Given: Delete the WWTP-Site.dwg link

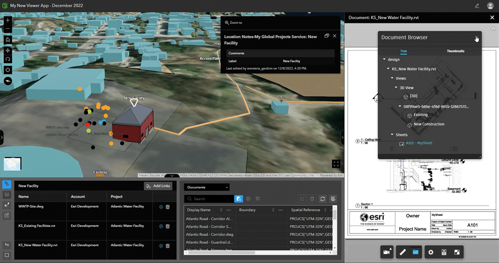Looking at the screenshot, I should 168,207.
